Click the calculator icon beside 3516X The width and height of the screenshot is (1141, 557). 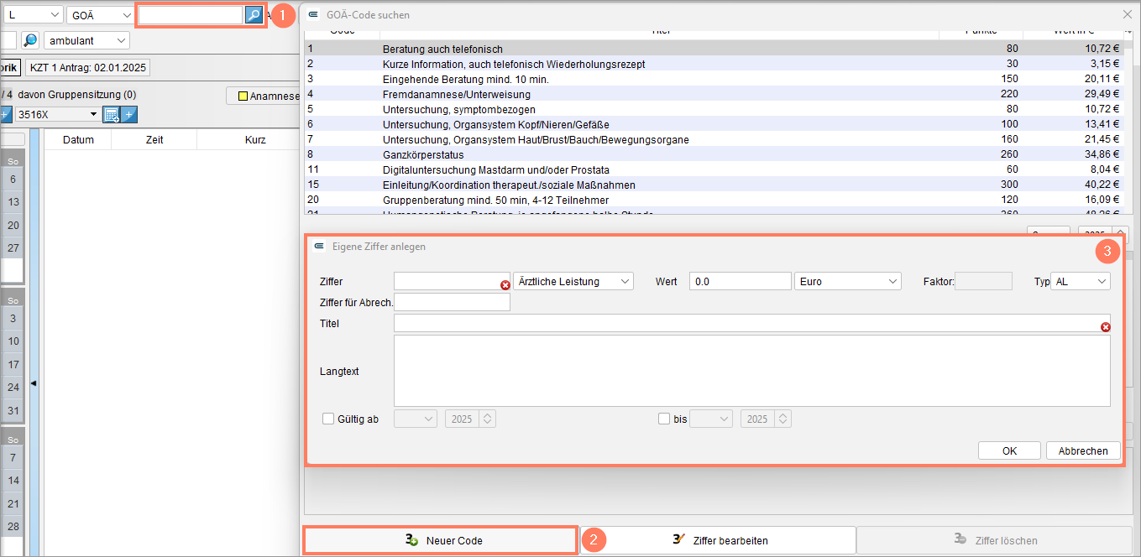coord(111,114)
